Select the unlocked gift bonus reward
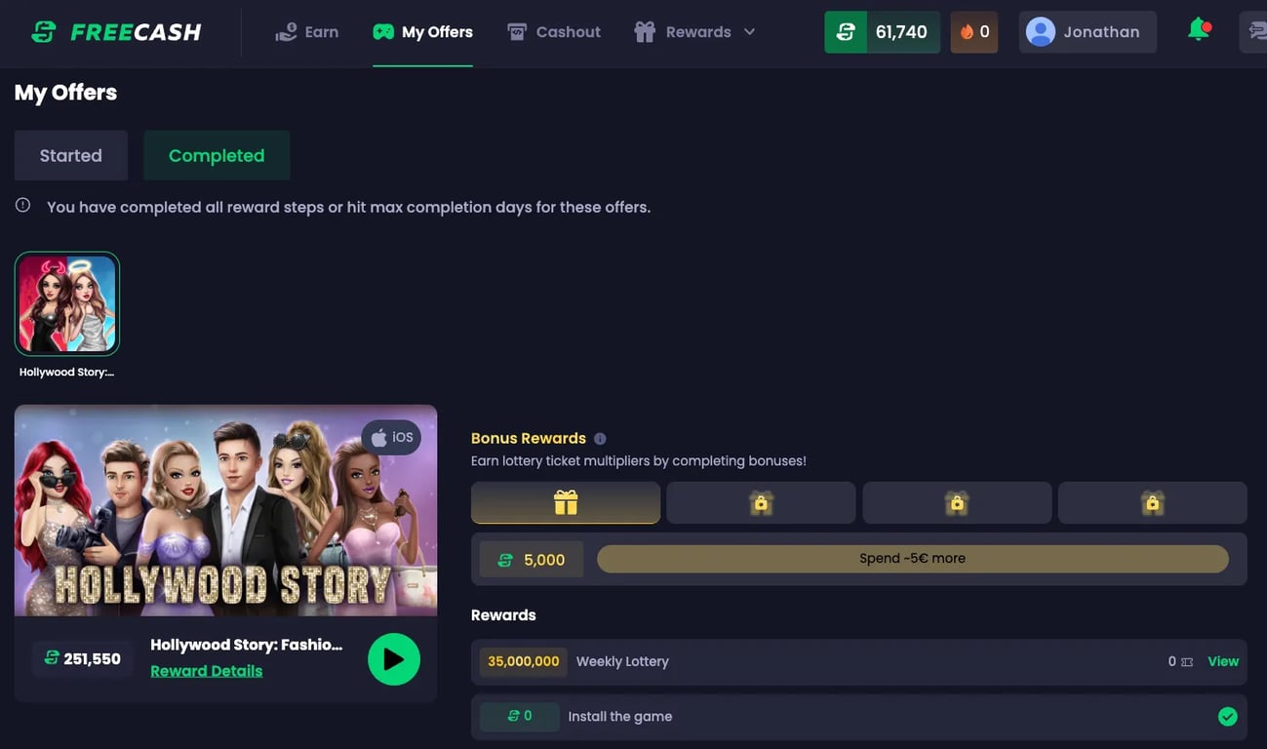 coord(566,503)
